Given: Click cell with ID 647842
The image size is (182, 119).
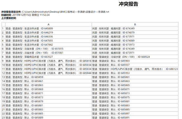Looking at the screenshot, I should (x=49, y=45).
